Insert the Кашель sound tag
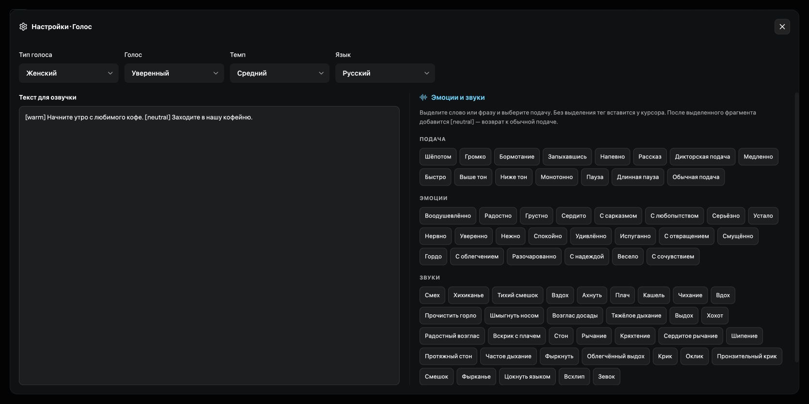 (x=654, y=295)
